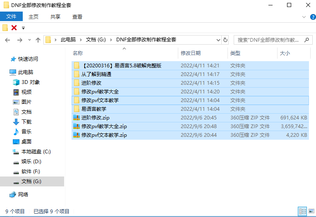Click the folder properties icon in quick access toolbar

(5, 28)
